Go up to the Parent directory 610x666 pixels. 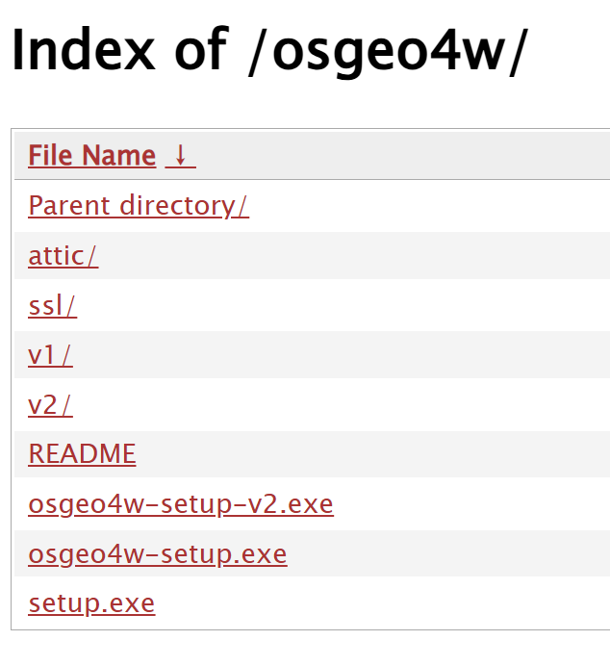pos(139,206)
